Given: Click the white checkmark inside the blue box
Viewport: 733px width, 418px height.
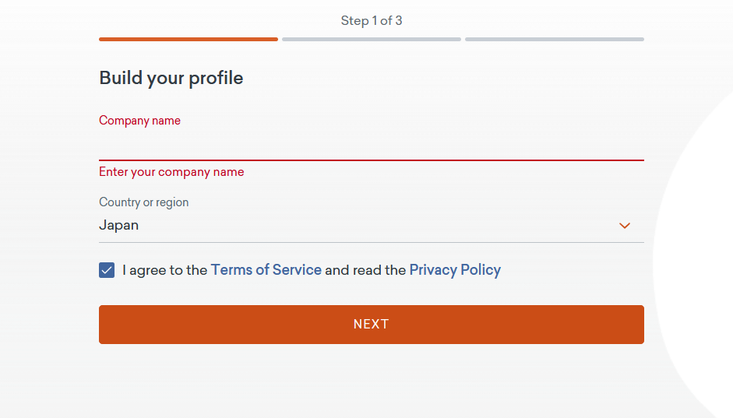Looking at the screenshot, I should click(107, 271).
